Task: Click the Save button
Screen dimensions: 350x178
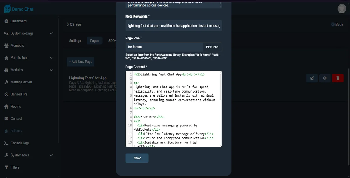Action: tap(137, 158)
